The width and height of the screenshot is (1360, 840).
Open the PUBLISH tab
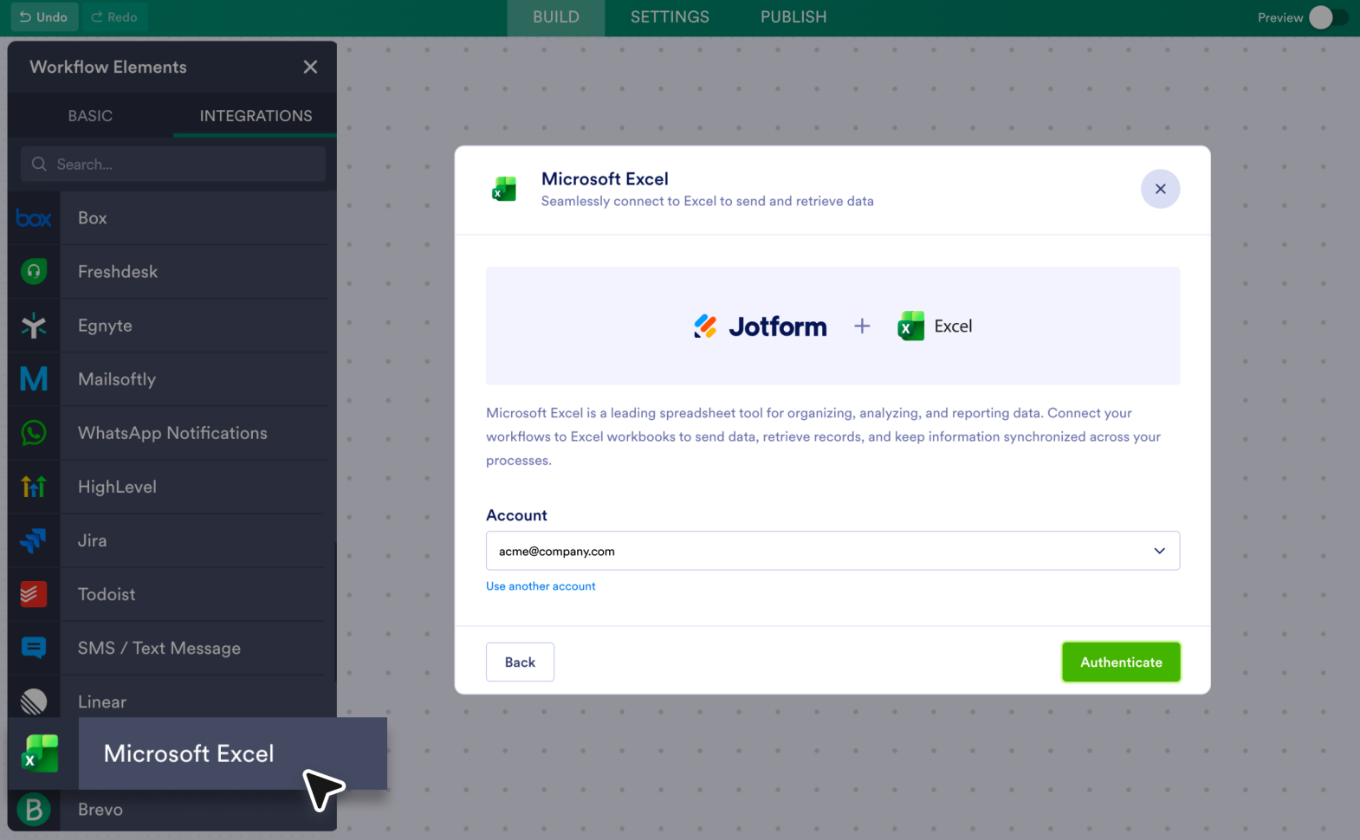coord(793,17)
